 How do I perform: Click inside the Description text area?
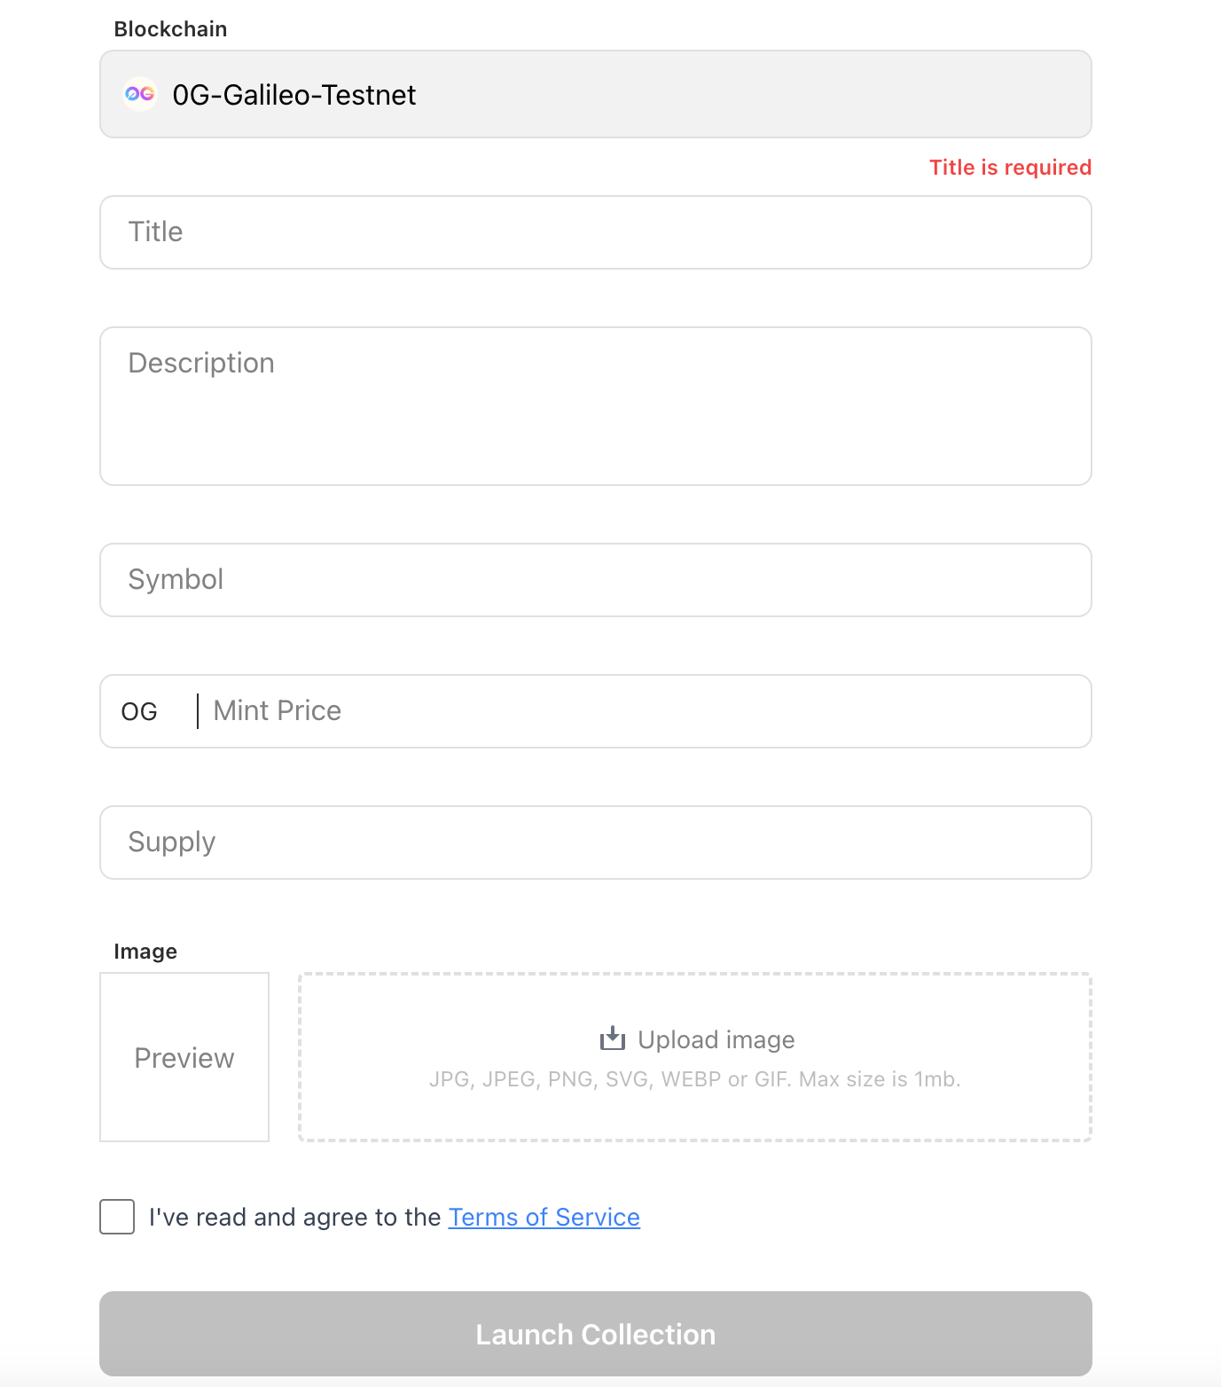click(x=596, y=406)
